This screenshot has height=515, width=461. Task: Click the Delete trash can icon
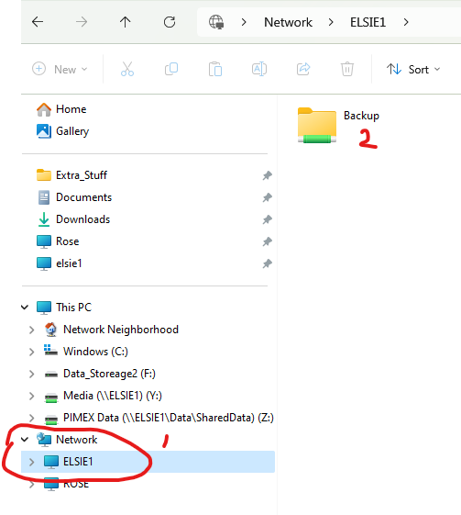pos(347,69)
